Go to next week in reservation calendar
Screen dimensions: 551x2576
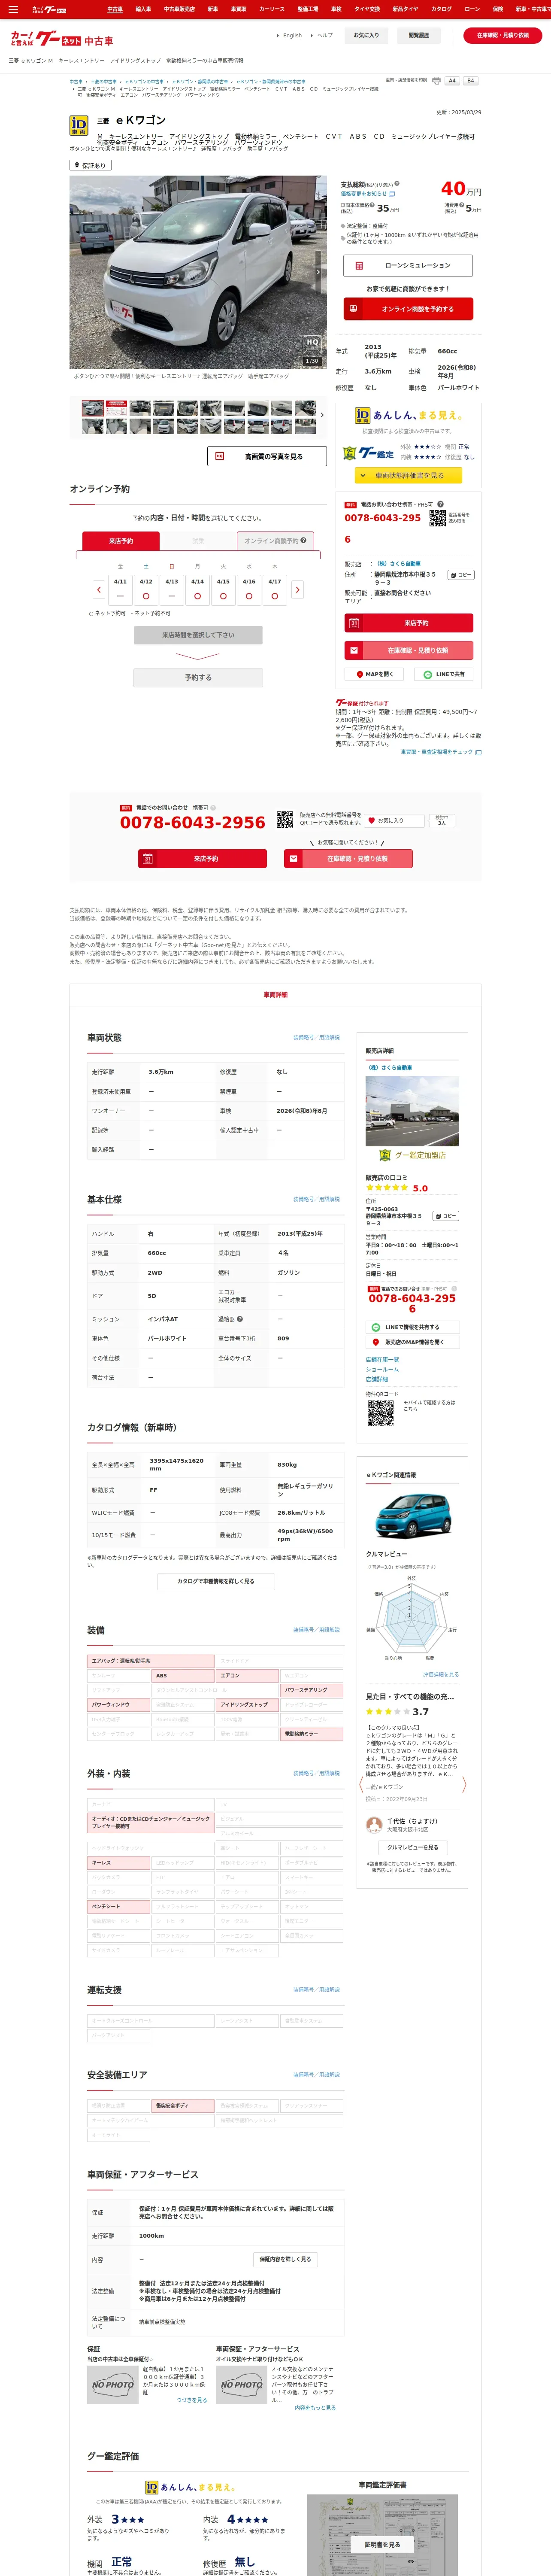pos(297,590)
